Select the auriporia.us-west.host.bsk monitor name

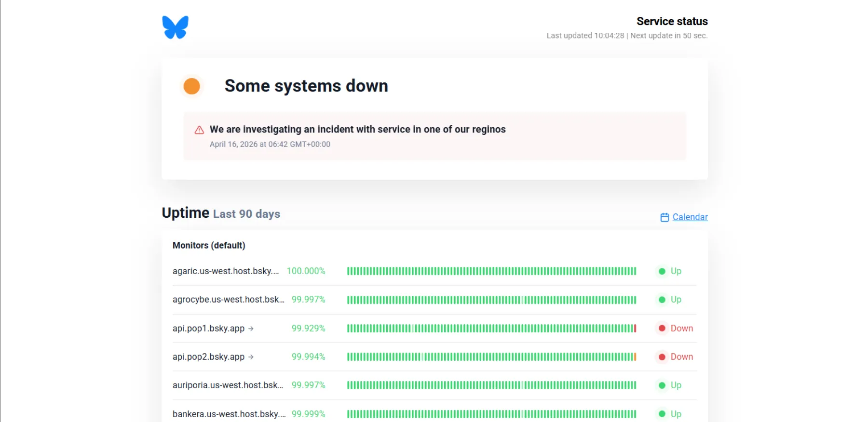click(x=228, y=385)
